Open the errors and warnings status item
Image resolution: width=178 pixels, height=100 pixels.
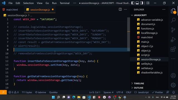click(14, 92)
